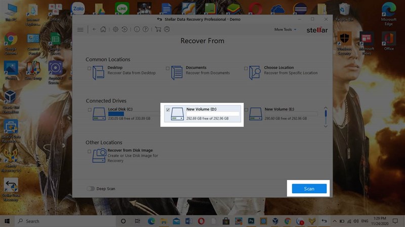Check the New Volume (E:) checkbox
Screen dimensions: 405x227
tap(246, 110)
